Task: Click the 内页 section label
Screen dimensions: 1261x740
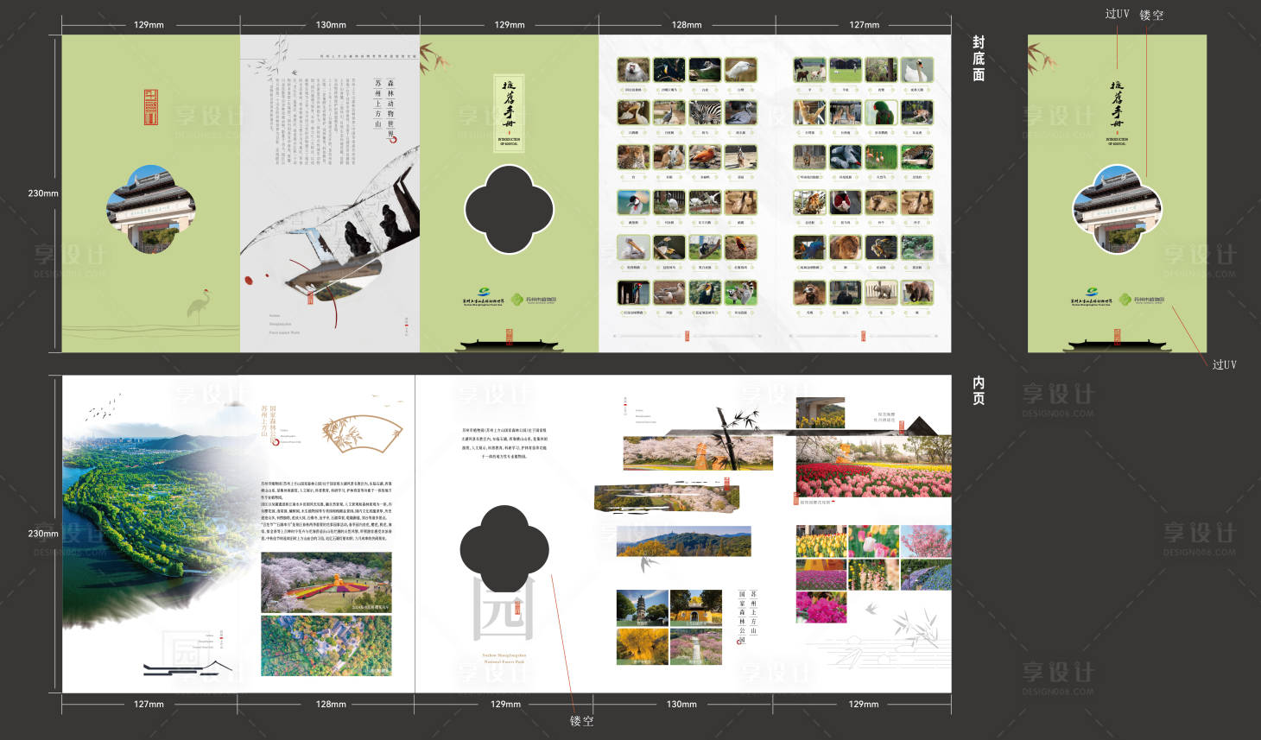Action: click(x=978, y=390)
